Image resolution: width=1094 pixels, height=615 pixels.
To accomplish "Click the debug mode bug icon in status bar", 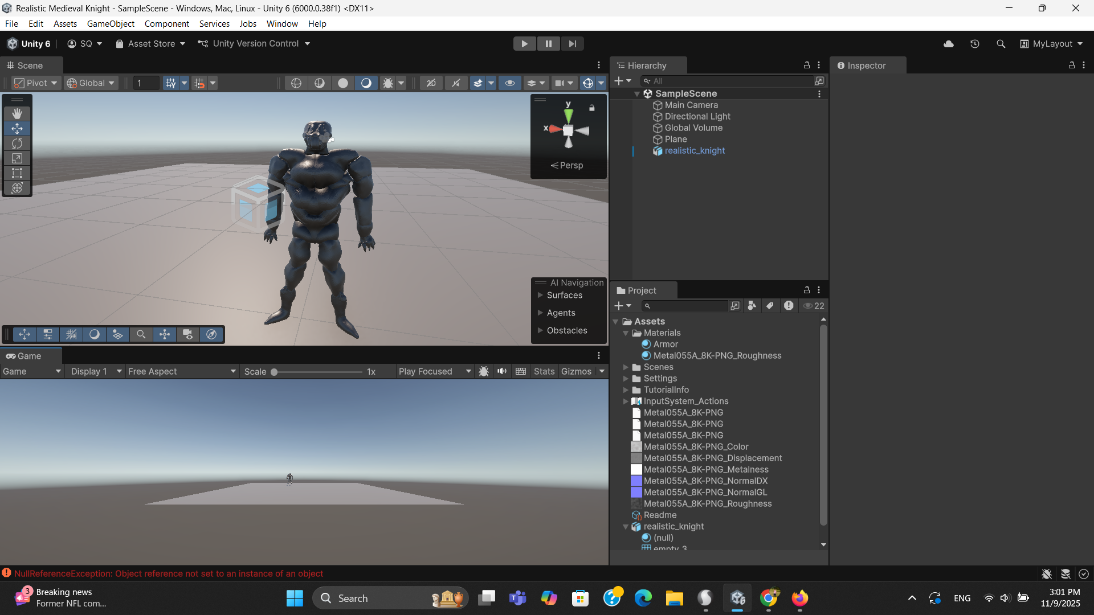I will point(1047,573).
